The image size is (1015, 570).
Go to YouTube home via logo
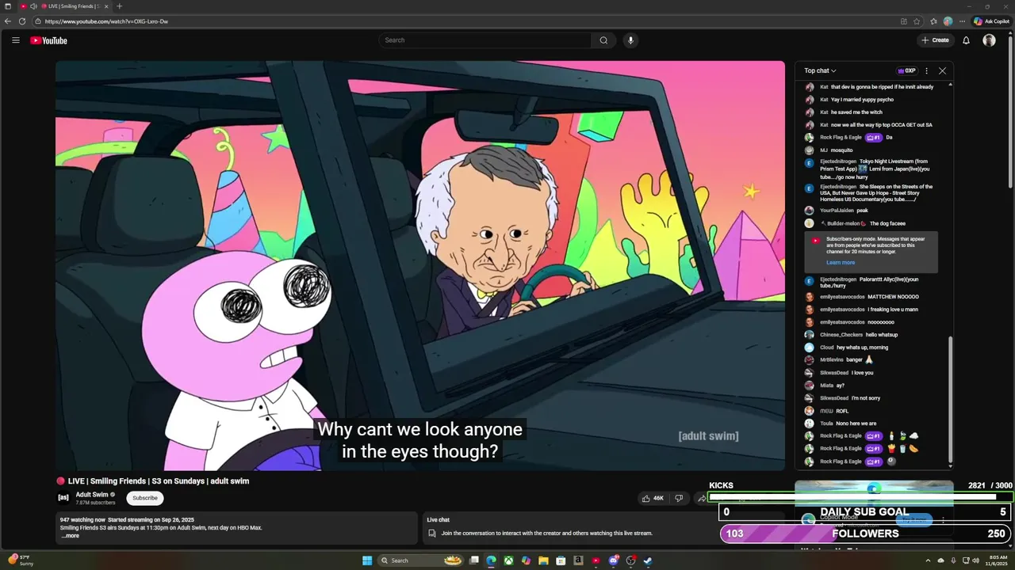tap(48, 40)
